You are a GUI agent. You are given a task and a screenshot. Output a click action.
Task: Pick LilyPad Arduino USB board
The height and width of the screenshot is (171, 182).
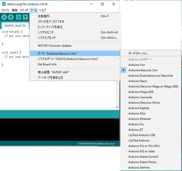click(151, 135)
